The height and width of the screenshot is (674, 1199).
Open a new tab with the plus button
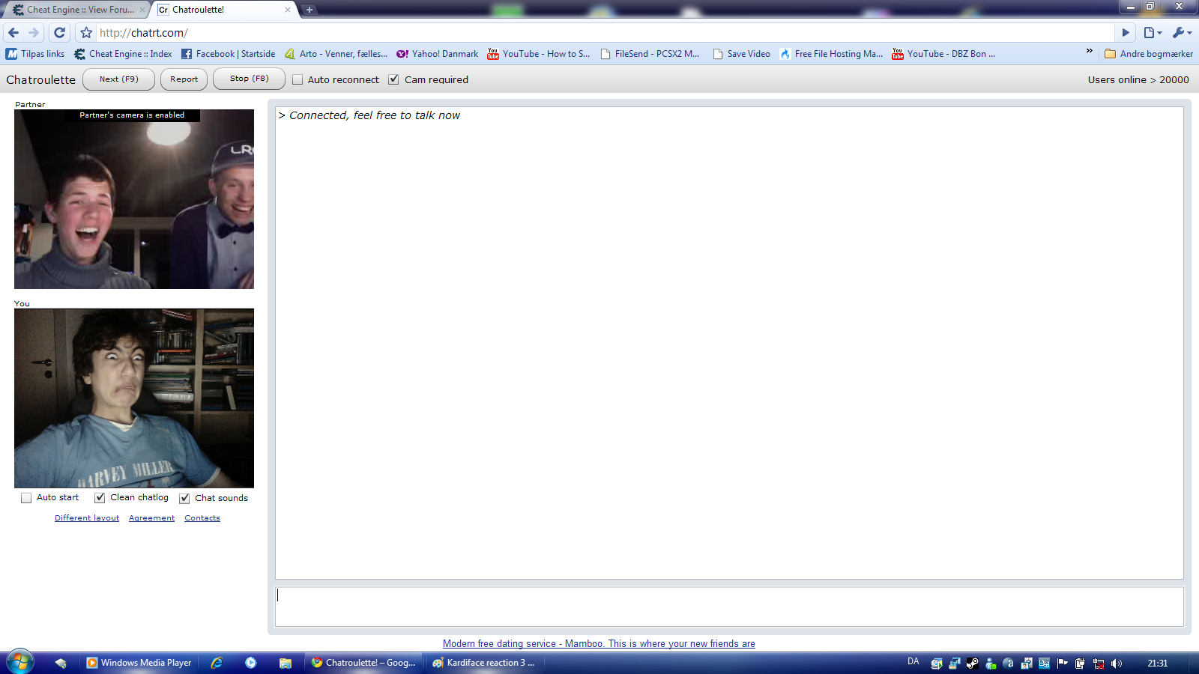click(x=309, y=10)
